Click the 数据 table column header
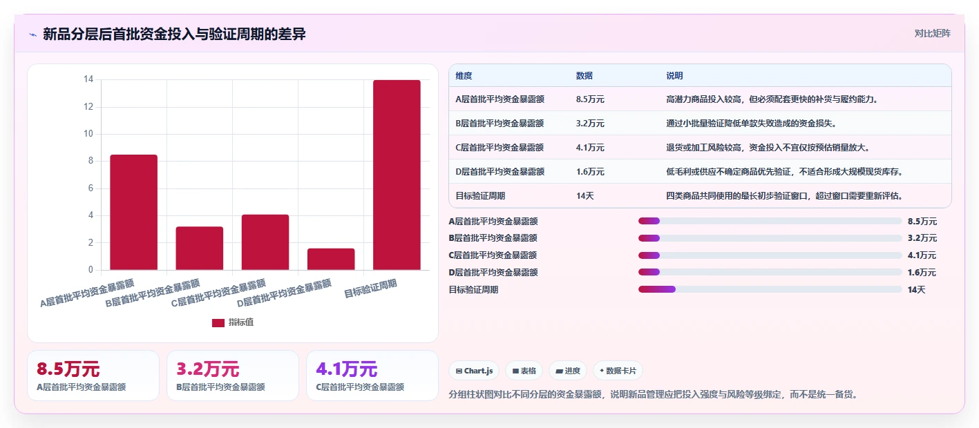The width and height of the screenshot is (979, 428). pyautogui.click(x=584, y=76)
